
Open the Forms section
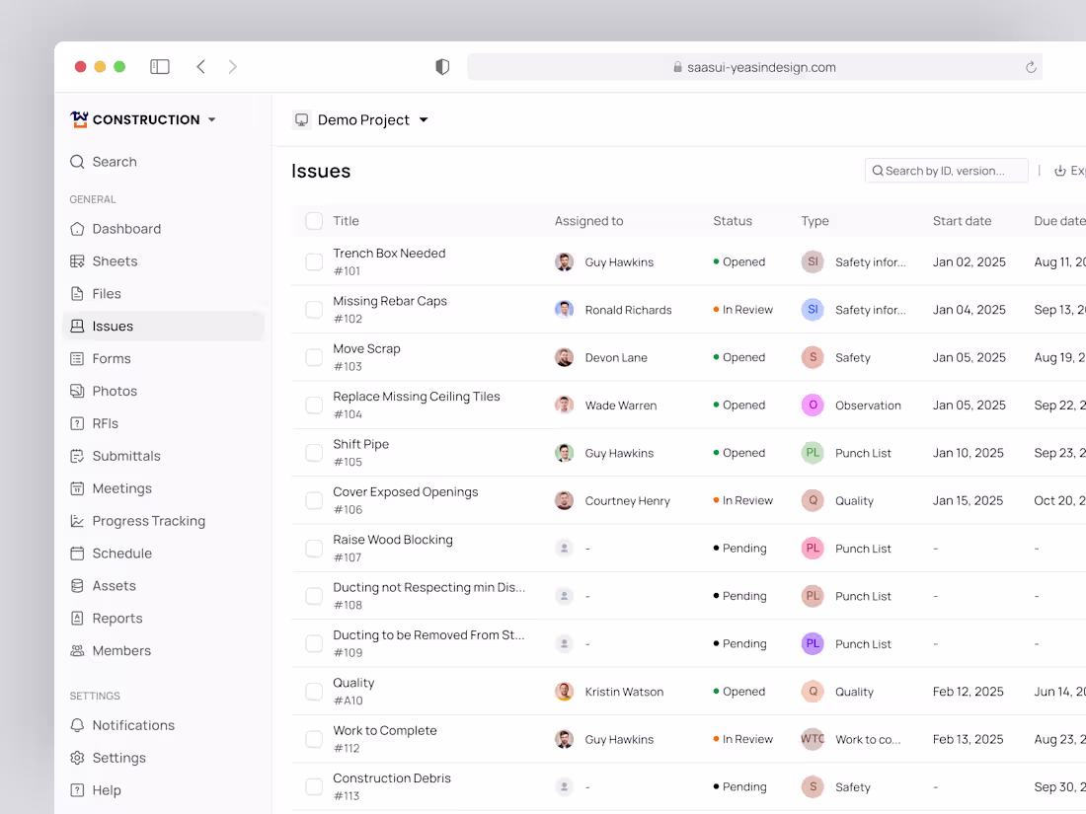(112, 358)
